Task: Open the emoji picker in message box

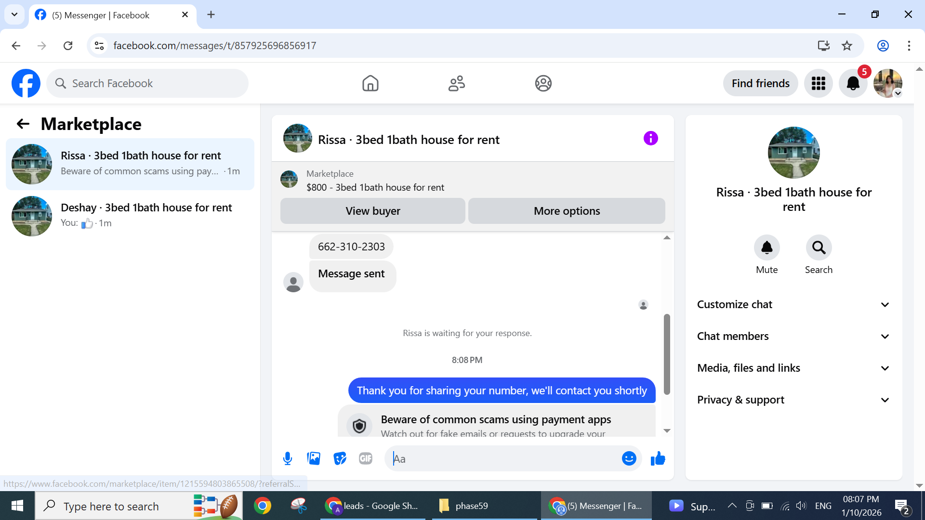Action: coord(629,458)
